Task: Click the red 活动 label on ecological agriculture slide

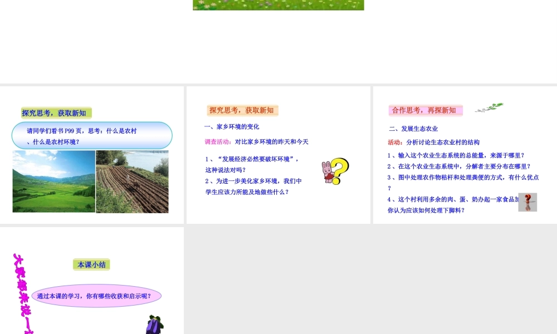Action: tap(395, 143)
